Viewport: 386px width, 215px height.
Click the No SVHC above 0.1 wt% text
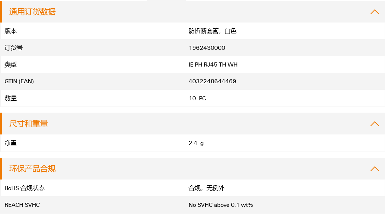(221, 205)
